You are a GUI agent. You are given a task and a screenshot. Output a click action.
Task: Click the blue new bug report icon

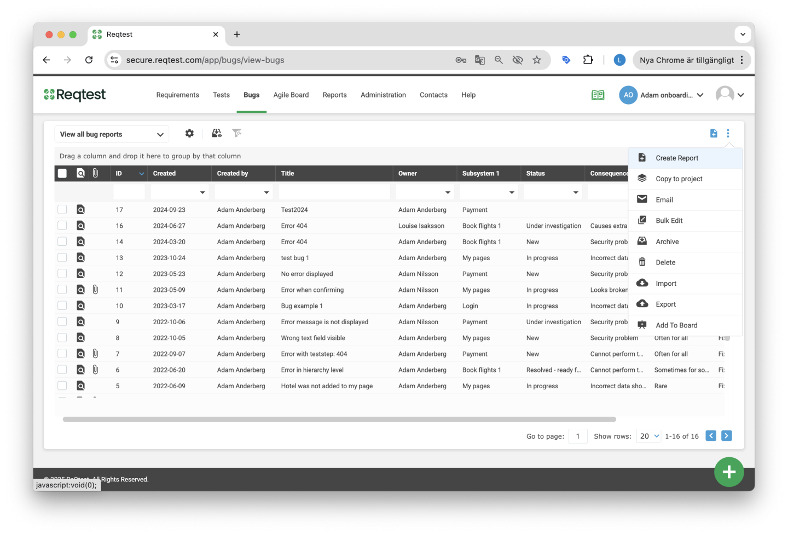714,134
